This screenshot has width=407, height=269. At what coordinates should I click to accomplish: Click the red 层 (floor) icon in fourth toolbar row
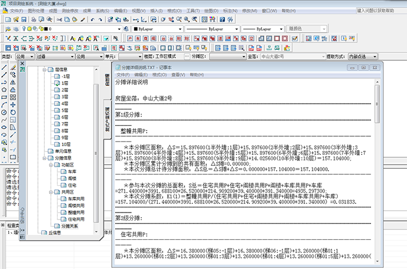[114, 48]
